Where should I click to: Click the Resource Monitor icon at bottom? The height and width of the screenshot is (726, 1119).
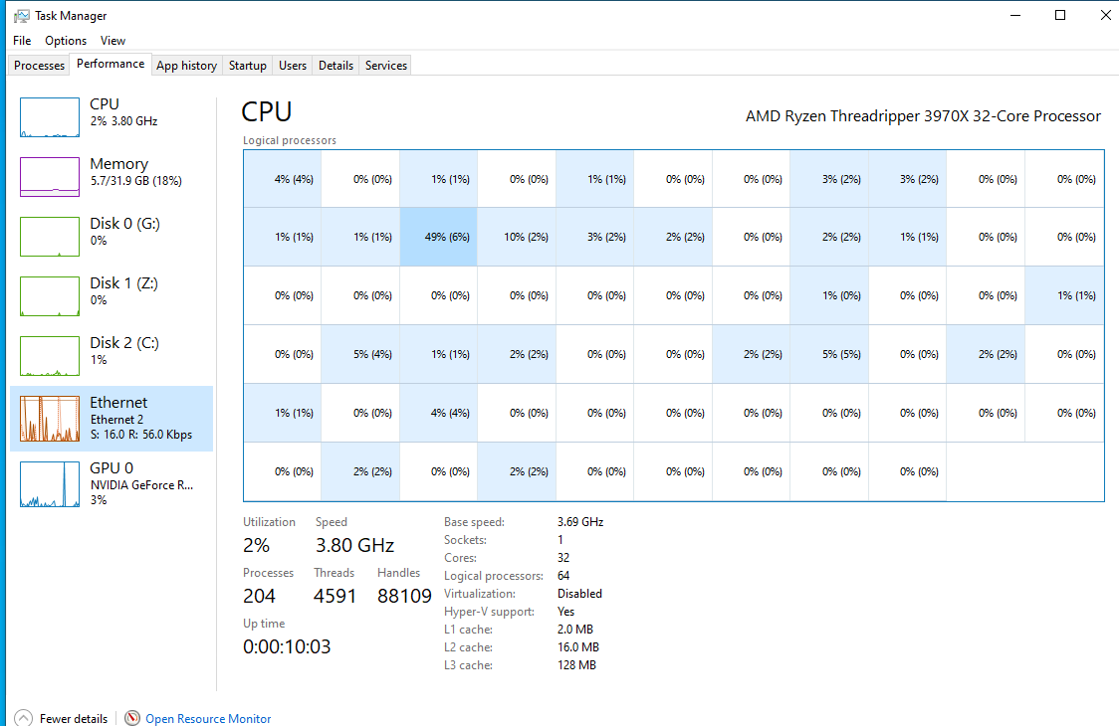pyautogui.click(x=132, y=718)
